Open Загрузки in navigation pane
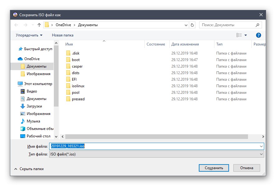Viewport: 276px width, 186px height. click(x=31, y=106)
